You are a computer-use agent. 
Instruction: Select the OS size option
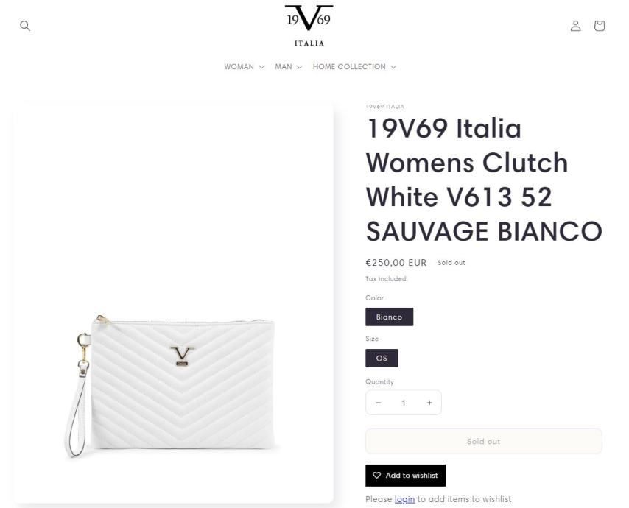click(382, 358)
